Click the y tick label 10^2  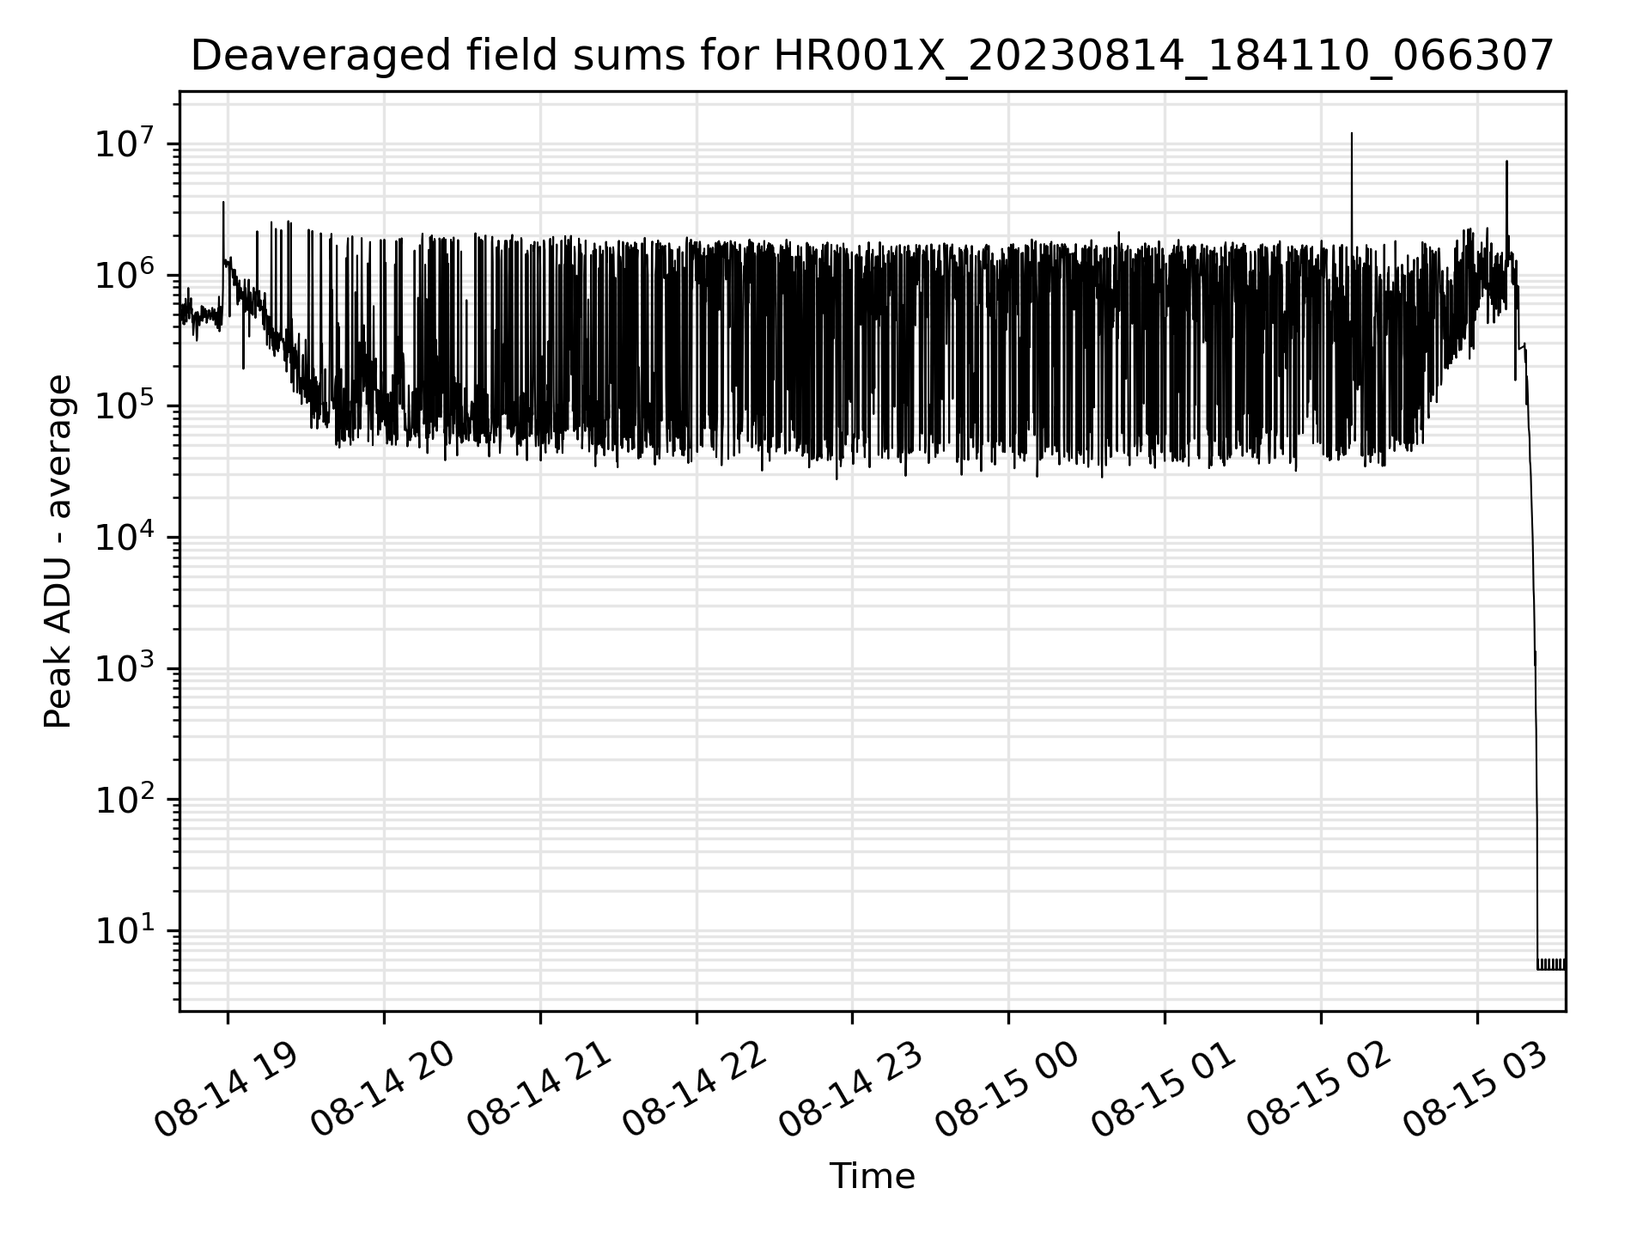[124, 798]
